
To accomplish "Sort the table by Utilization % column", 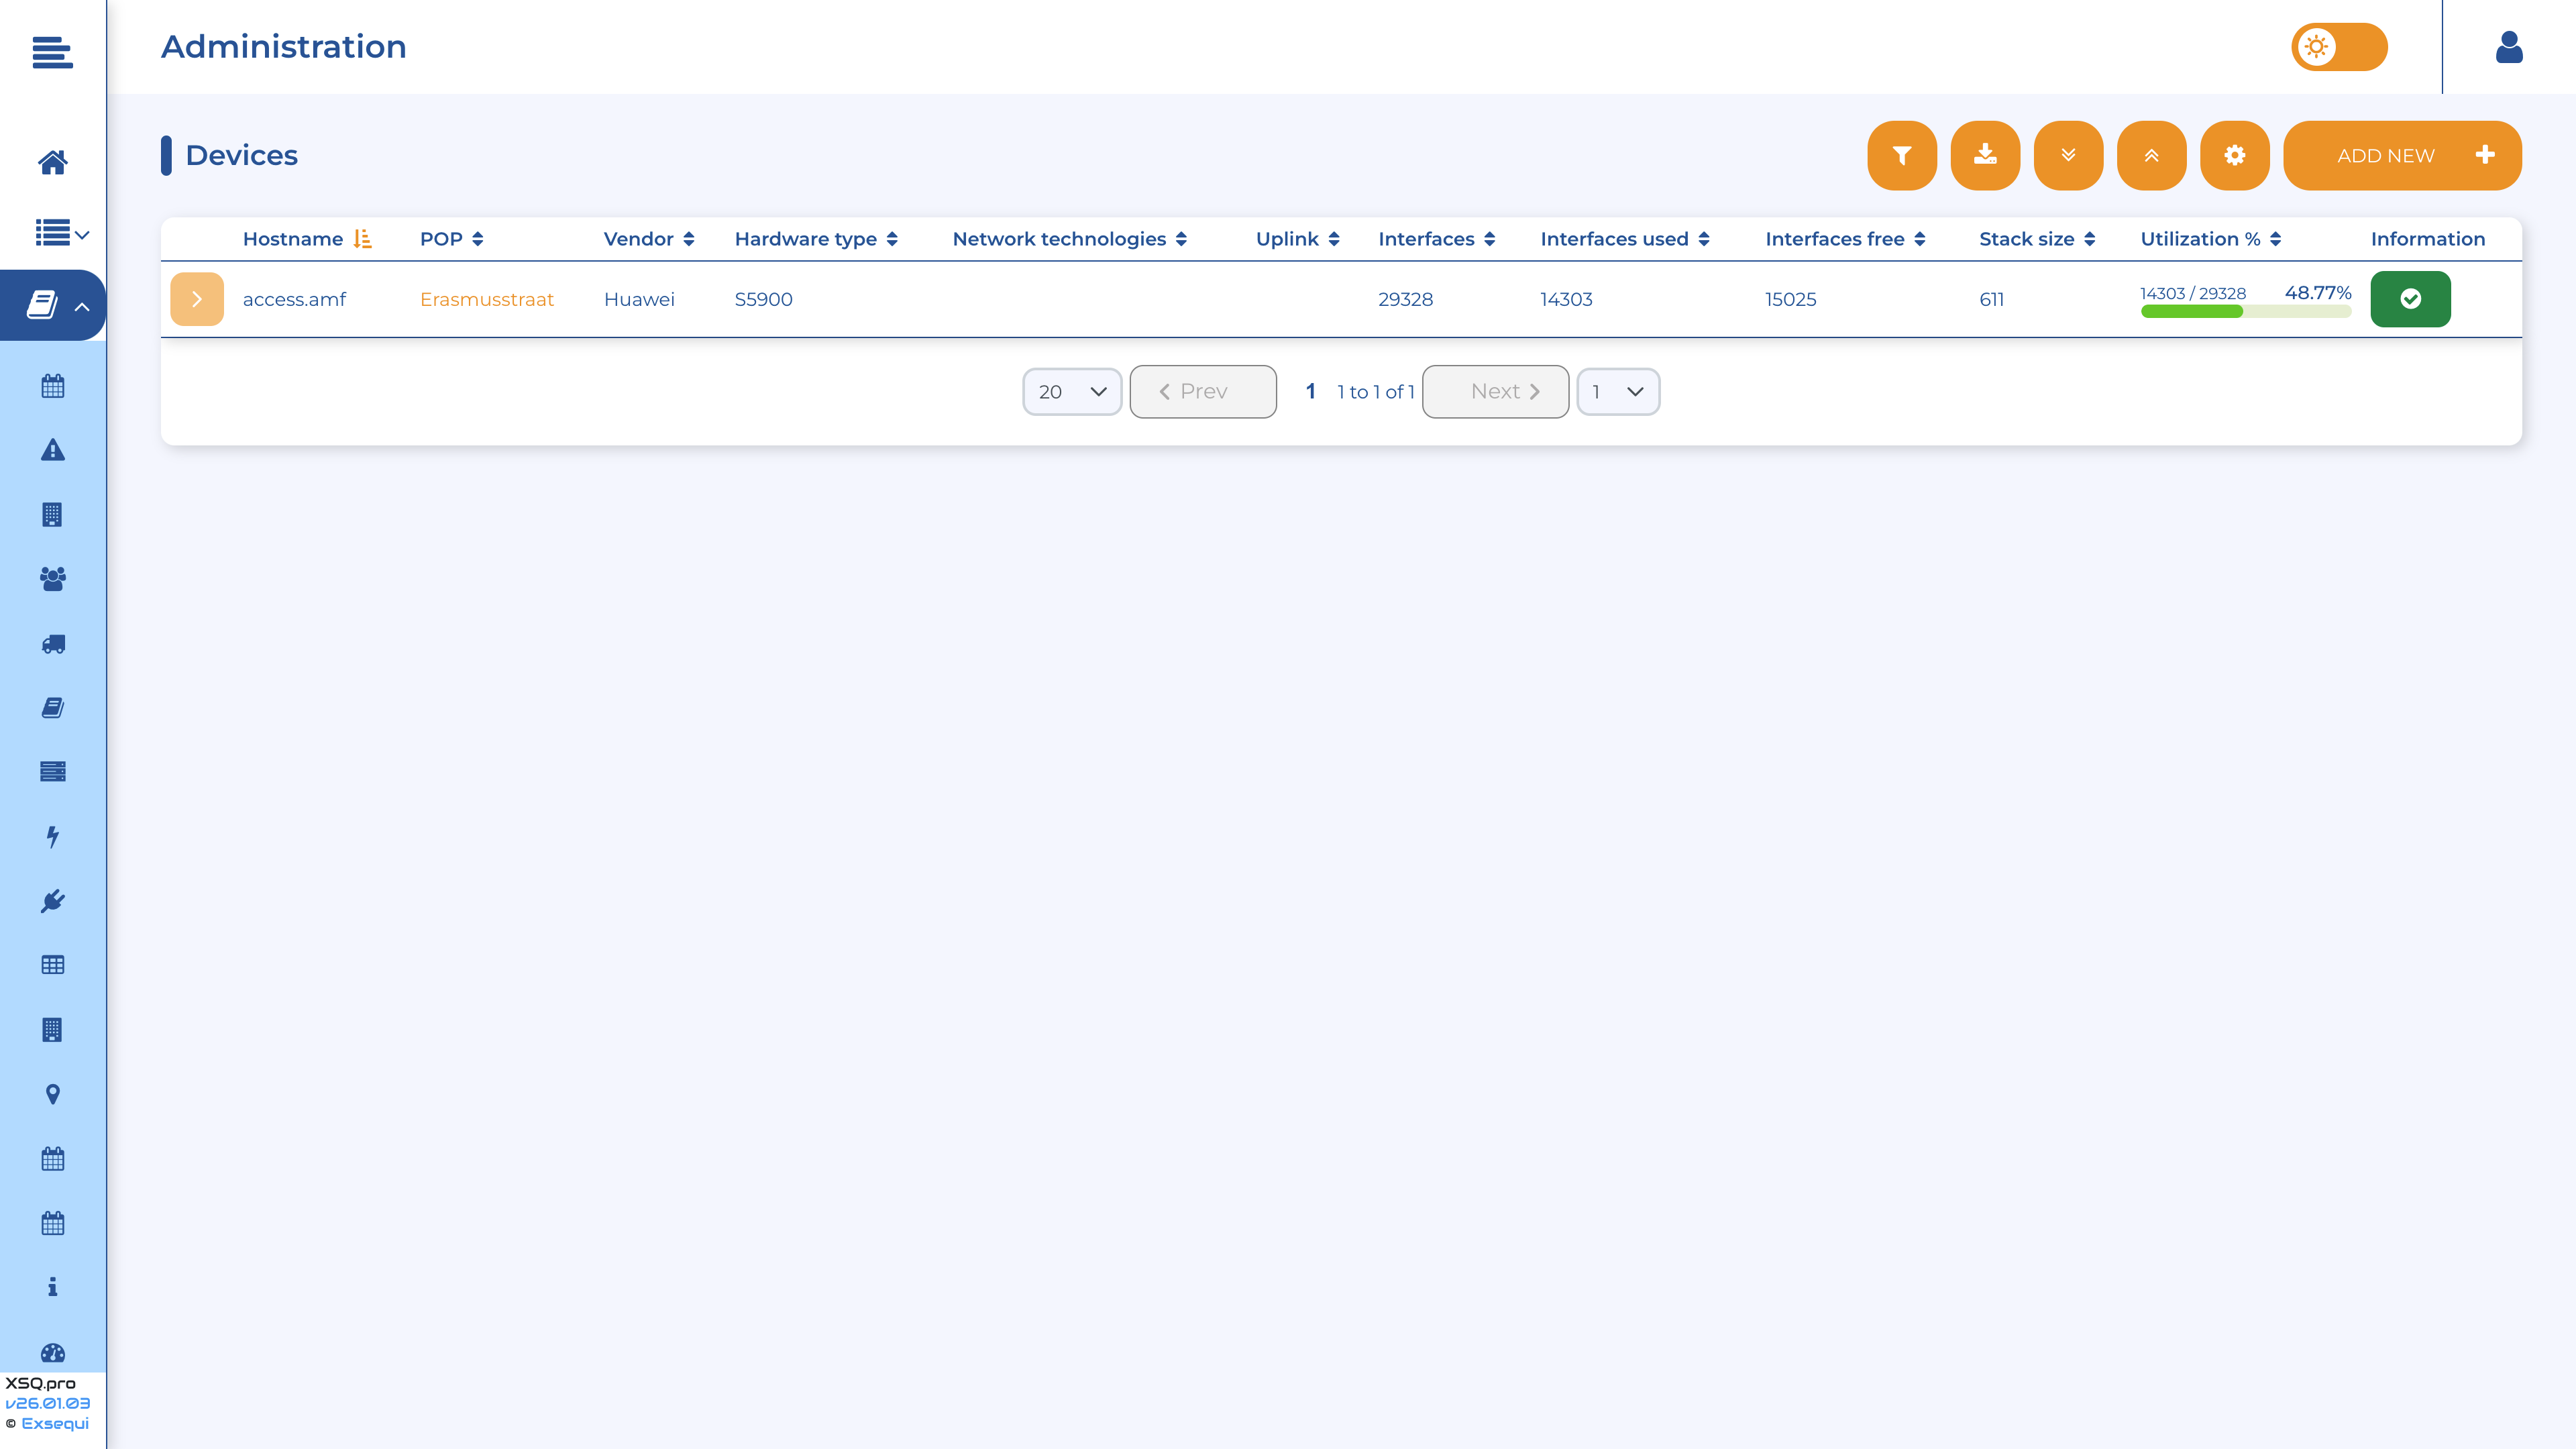I will click(x=2209, y=239).
